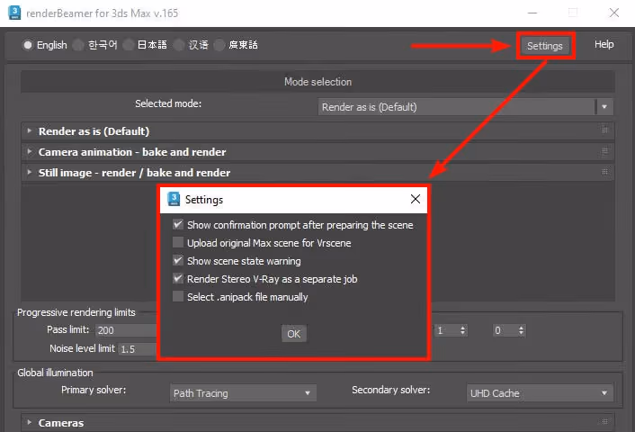Click the Noise level limit input field

[x=138, y=349]
